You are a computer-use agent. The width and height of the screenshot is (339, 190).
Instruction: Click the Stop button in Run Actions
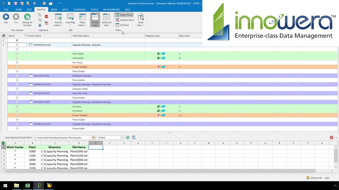[x=16, y=19]
